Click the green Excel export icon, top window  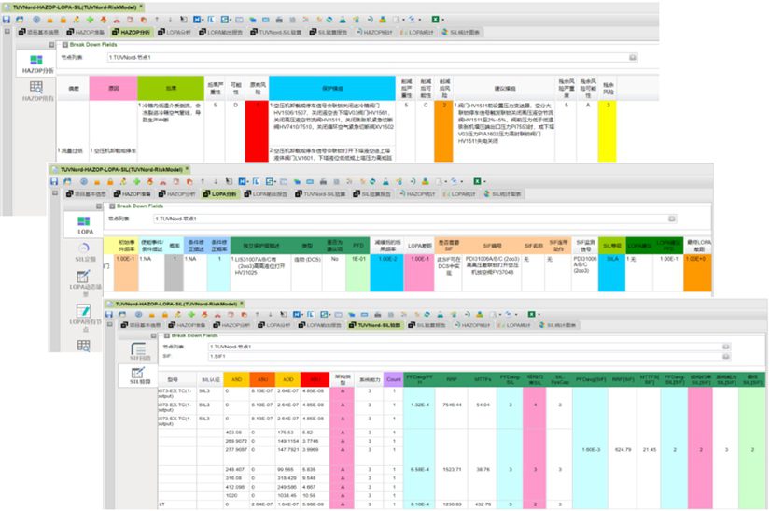click(x=435, y=19)
